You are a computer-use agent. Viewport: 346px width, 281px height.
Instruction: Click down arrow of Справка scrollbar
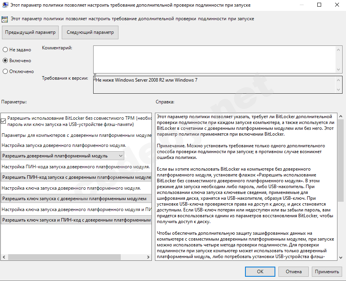[341, 258]
